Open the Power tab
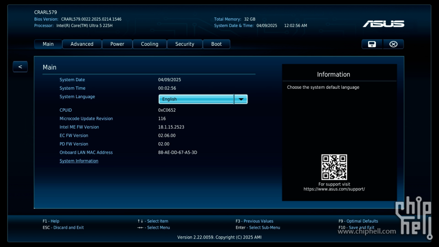 click(117, 44)
